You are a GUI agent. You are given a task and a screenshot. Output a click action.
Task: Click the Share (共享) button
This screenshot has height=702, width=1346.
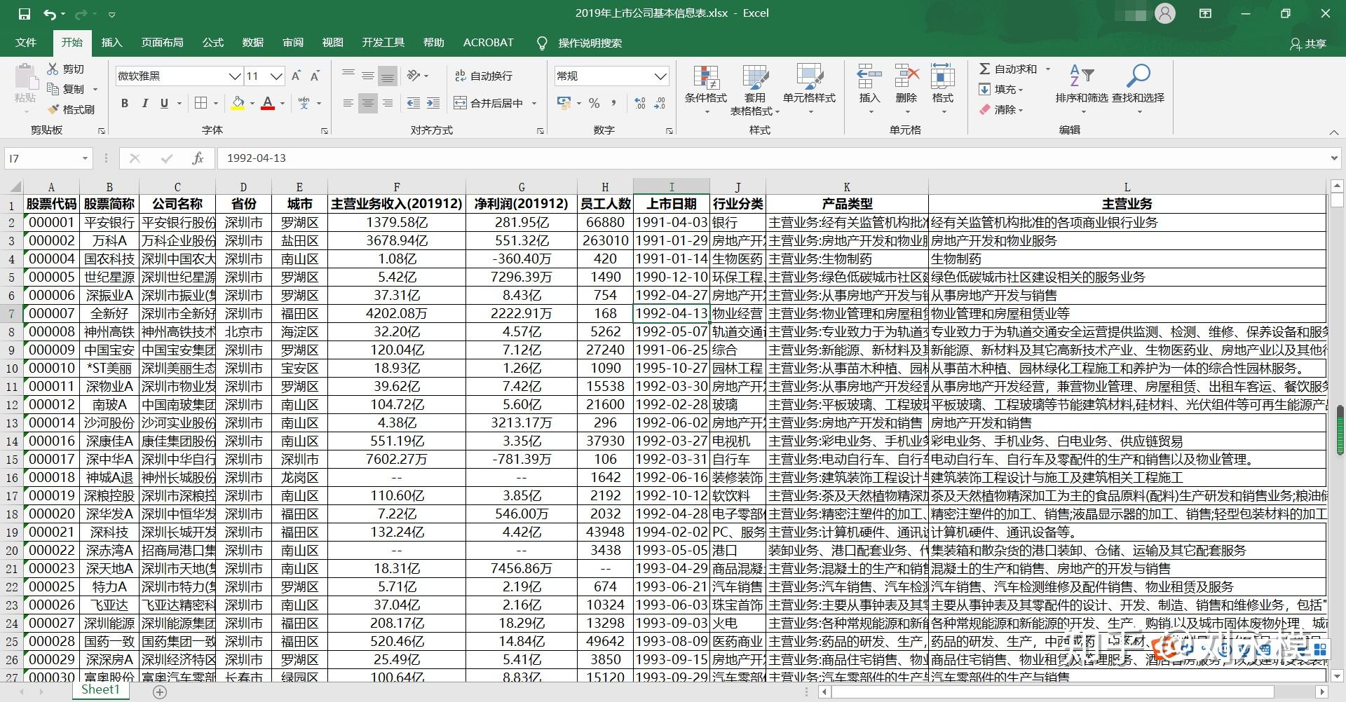point(1308,43)
